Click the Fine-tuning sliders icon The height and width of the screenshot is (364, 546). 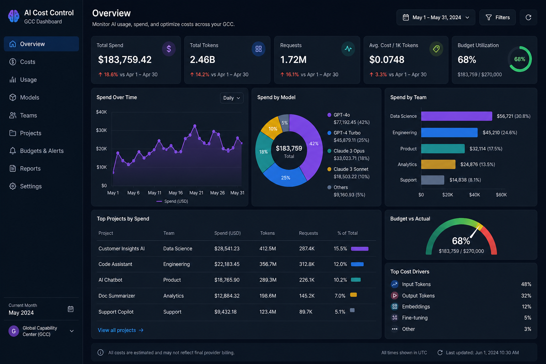[x=395, y=318]
